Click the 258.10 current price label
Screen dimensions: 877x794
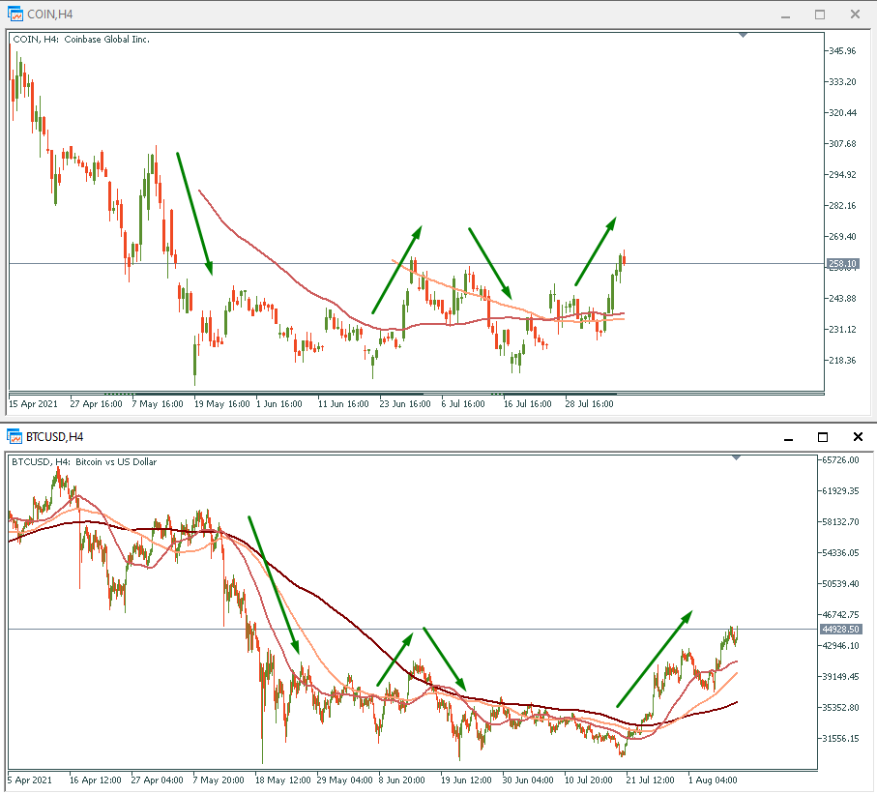pos(842,263)
